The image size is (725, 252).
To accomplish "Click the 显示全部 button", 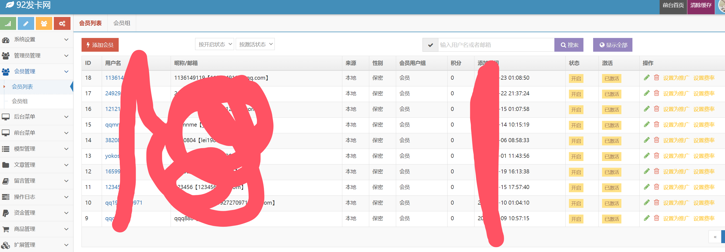I will [613, 45].
